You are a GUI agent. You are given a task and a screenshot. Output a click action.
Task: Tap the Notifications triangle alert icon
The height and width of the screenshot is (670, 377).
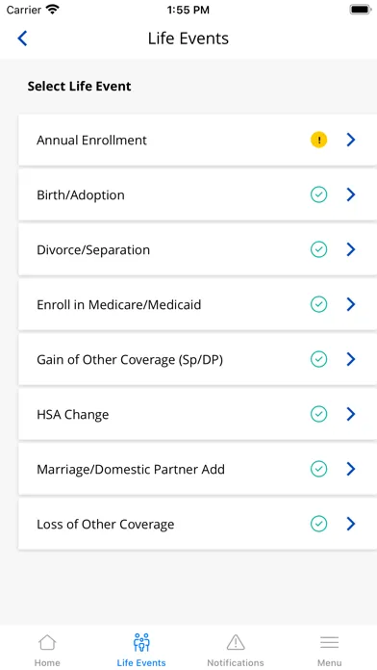pos(236,642)
